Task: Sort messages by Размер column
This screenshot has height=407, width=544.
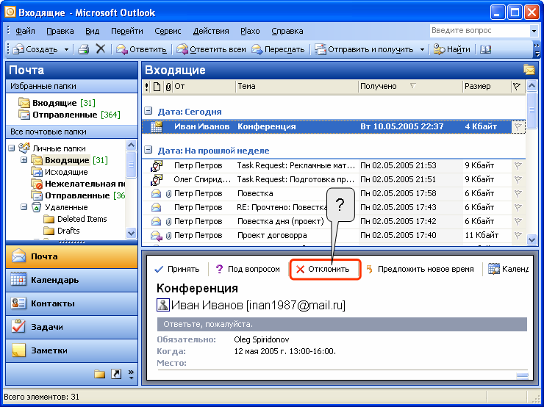Action: (x=487, y=87)
